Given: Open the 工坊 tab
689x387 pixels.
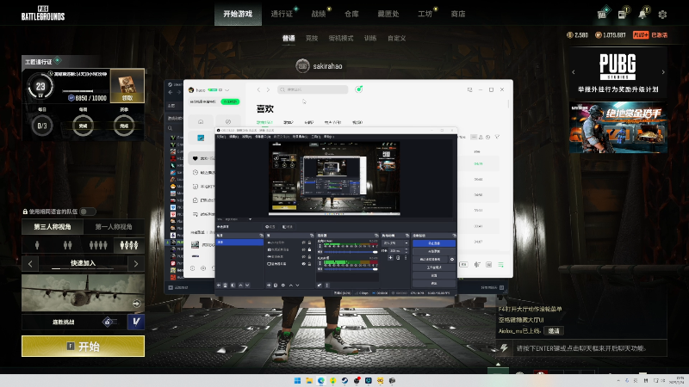Looking at the screenshot, I should click(x=425, y=14).
